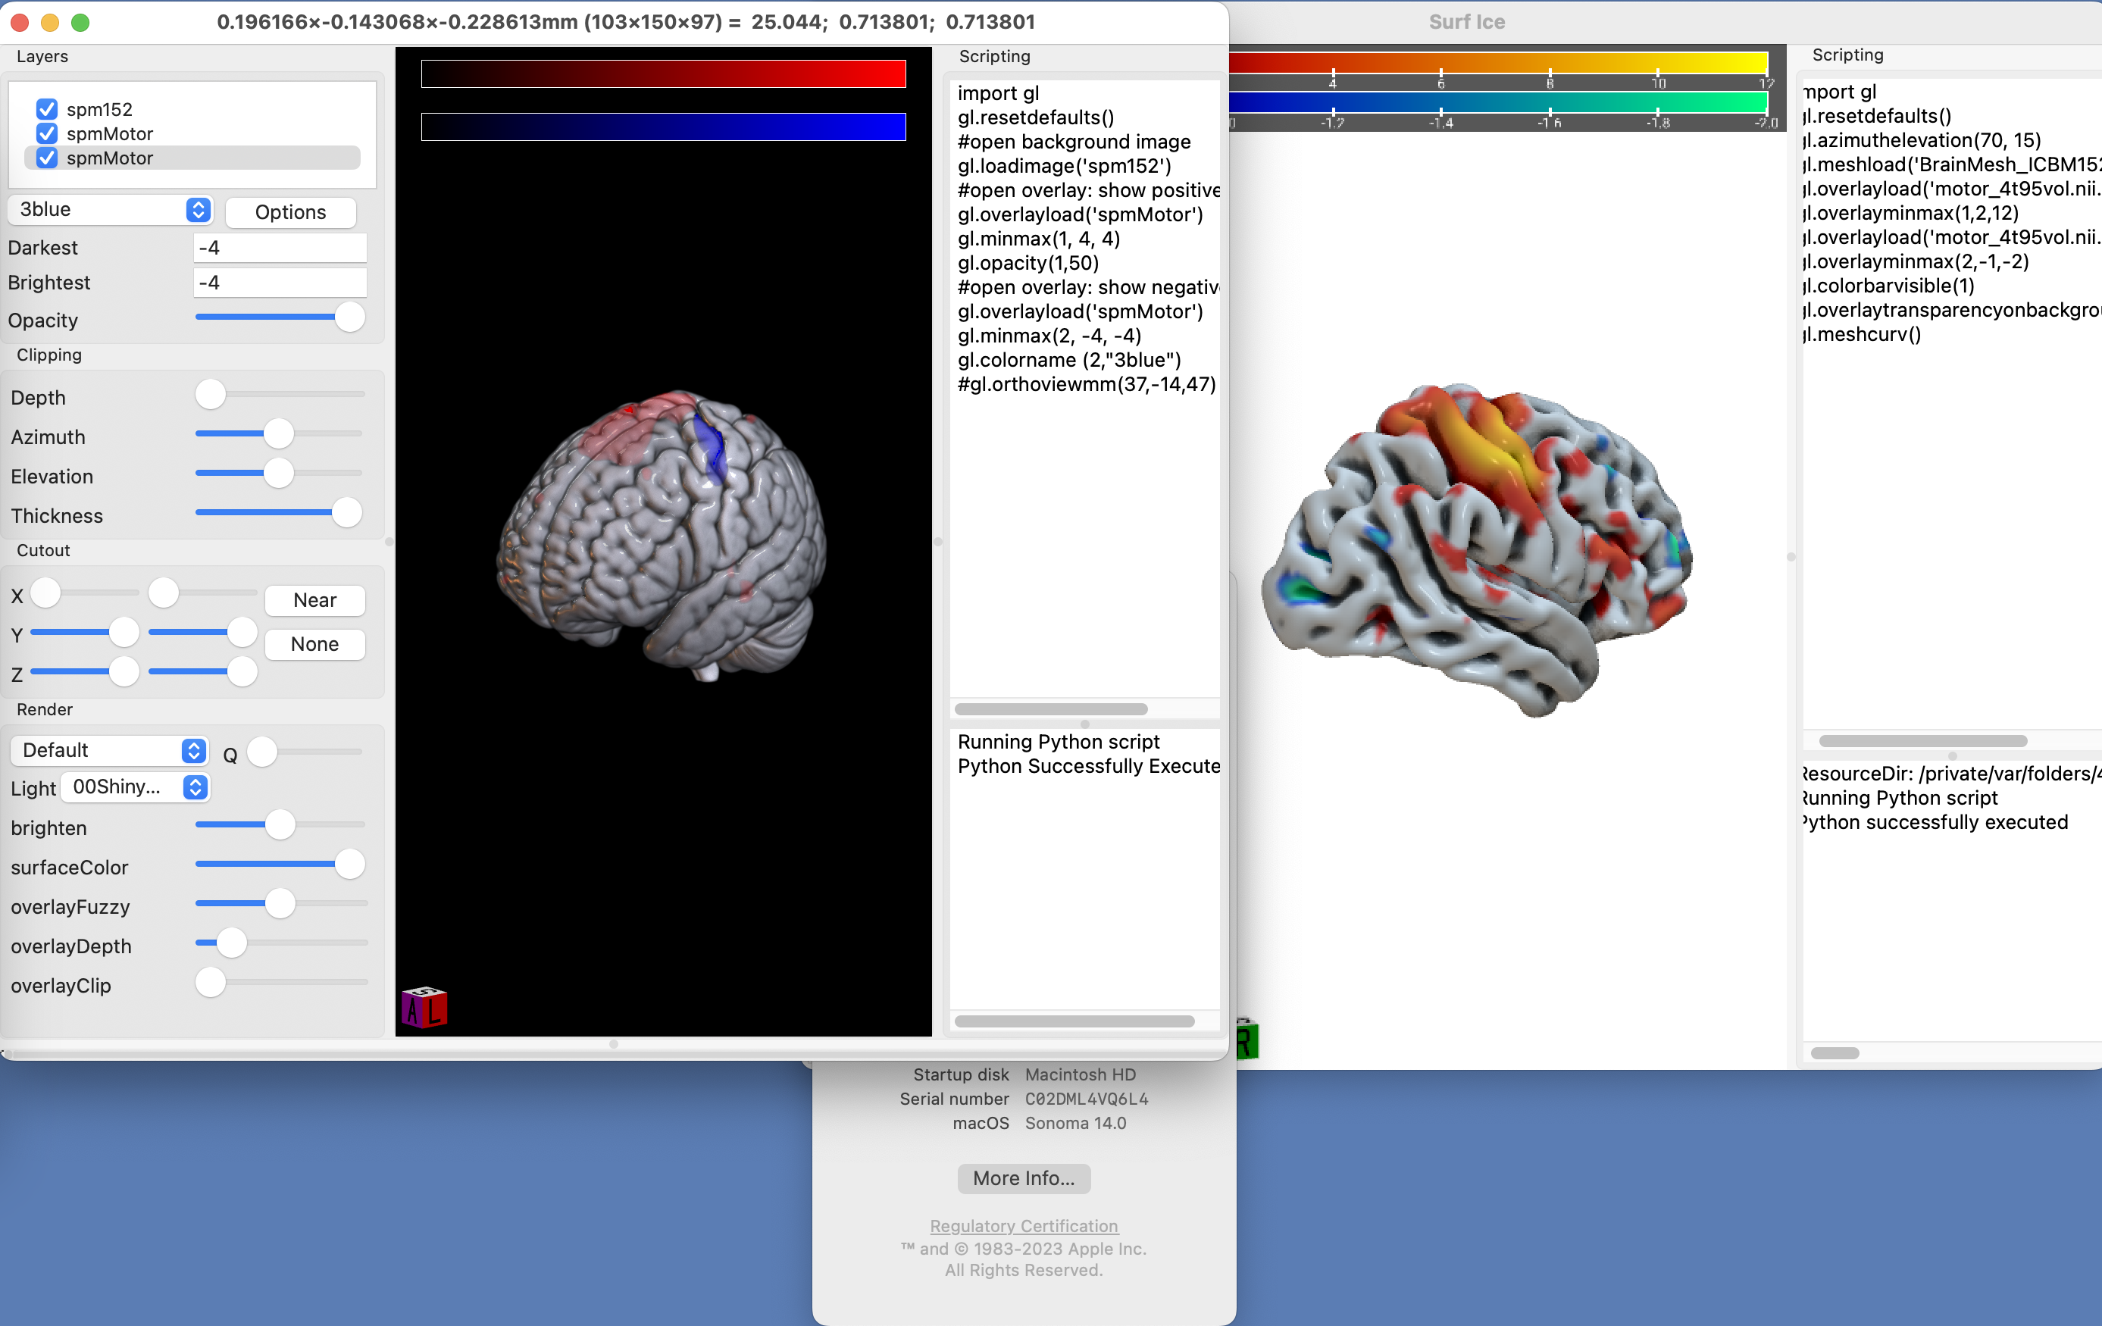
Task: Uncheck the spm152 layer checkbox
Action: click(47, 110)
